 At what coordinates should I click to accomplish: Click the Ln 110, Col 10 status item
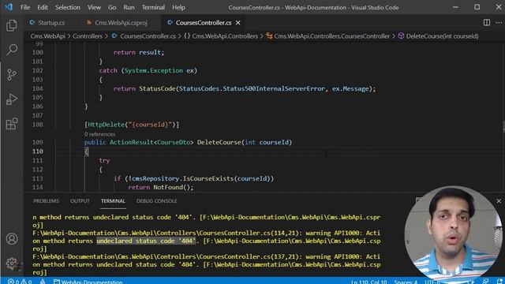368,282
